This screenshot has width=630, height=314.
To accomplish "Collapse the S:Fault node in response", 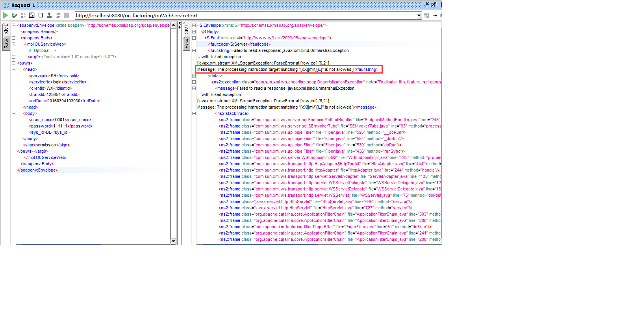I will point(194,38).
